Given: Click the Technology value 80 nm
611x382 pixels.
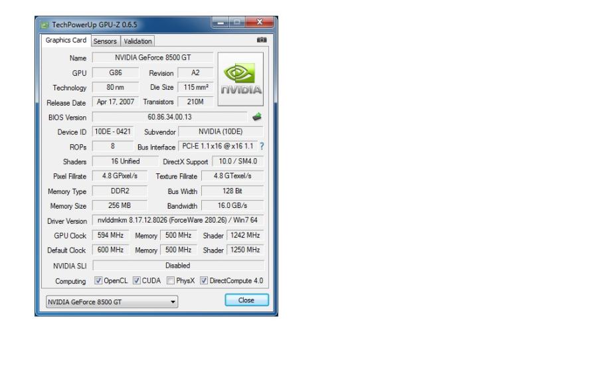Looking at the screenshot, I should 116,87.
